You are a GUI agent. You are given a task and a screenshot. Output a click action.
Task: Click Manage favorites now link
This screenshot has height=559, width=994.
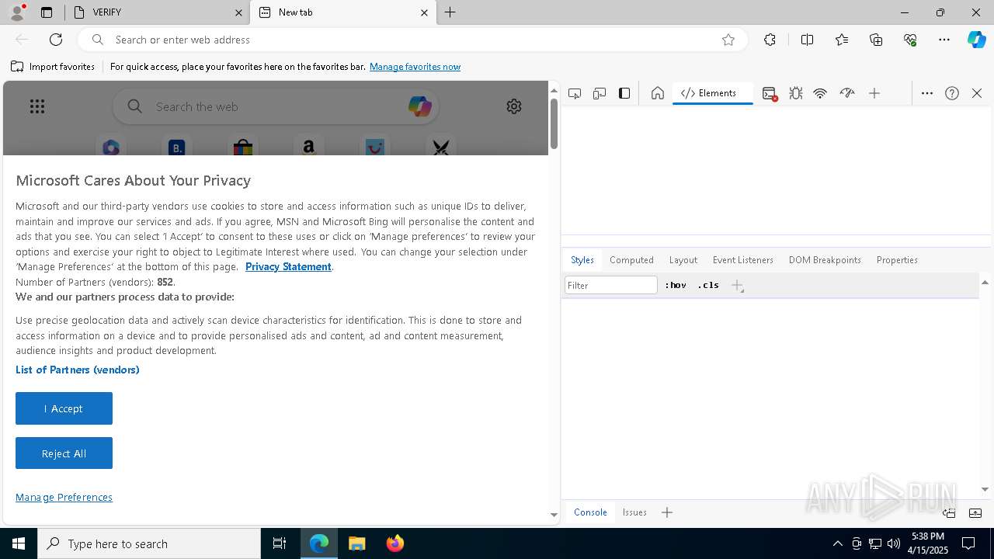point(415,67)
